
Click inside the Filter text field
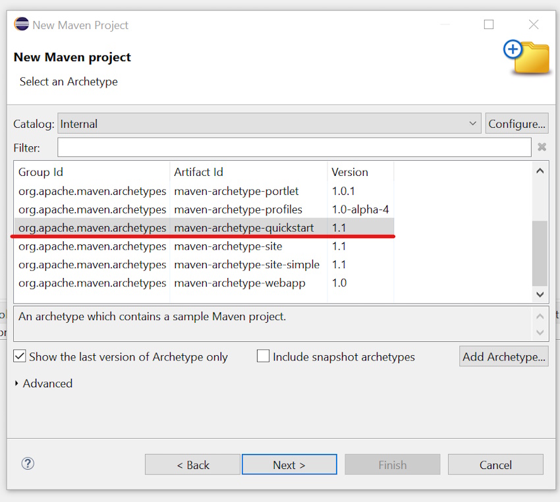[294, 147]
